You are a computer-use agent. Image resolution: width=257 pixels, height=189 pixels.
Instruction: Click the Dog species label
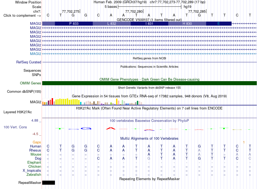click(x=38, y=159)
